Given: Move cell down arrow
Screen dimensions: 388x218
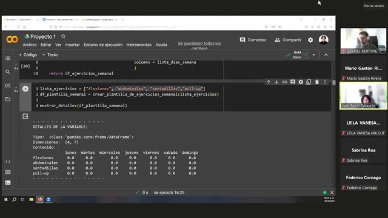Looking at the screenshot, I should click(x=276, y=82).
